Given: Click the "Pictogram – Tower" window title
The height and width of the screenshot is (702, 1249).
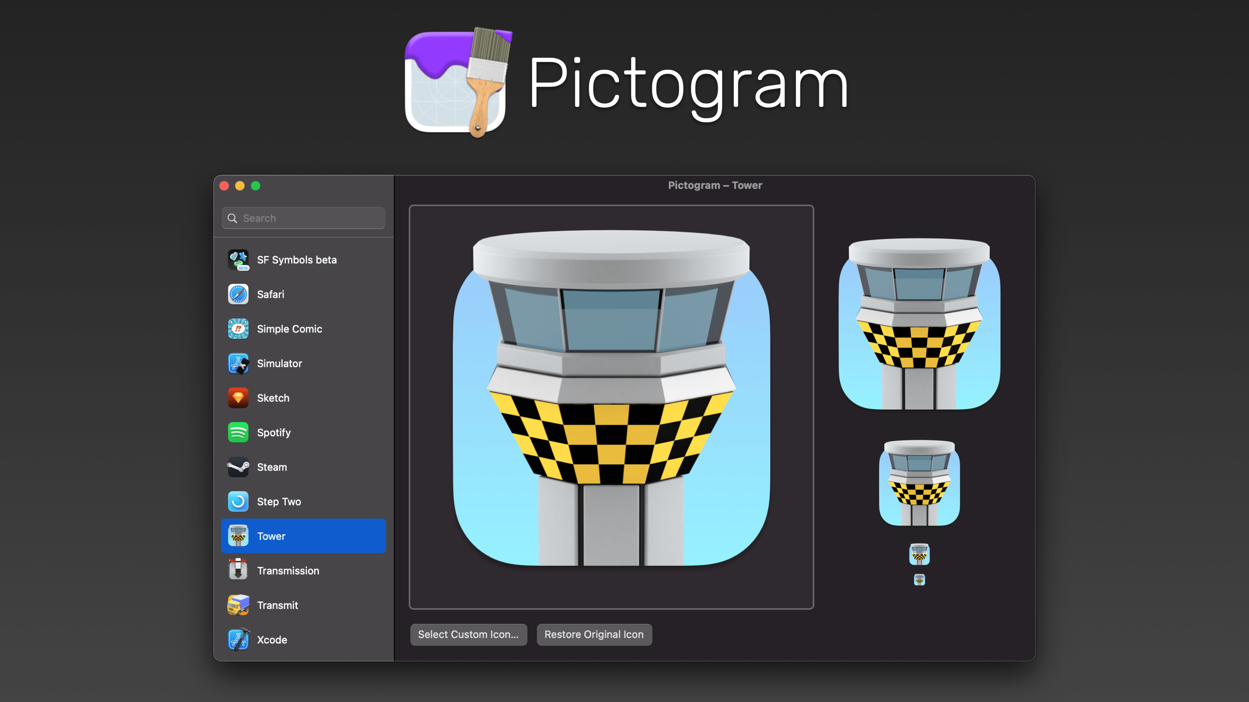Looking at the screenshot, I should (715, 186).
